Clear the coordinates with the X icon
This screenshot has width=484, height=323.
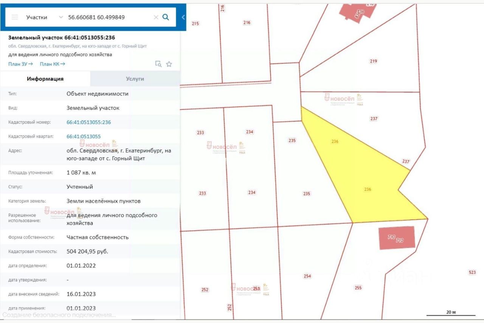pos(156,17)
